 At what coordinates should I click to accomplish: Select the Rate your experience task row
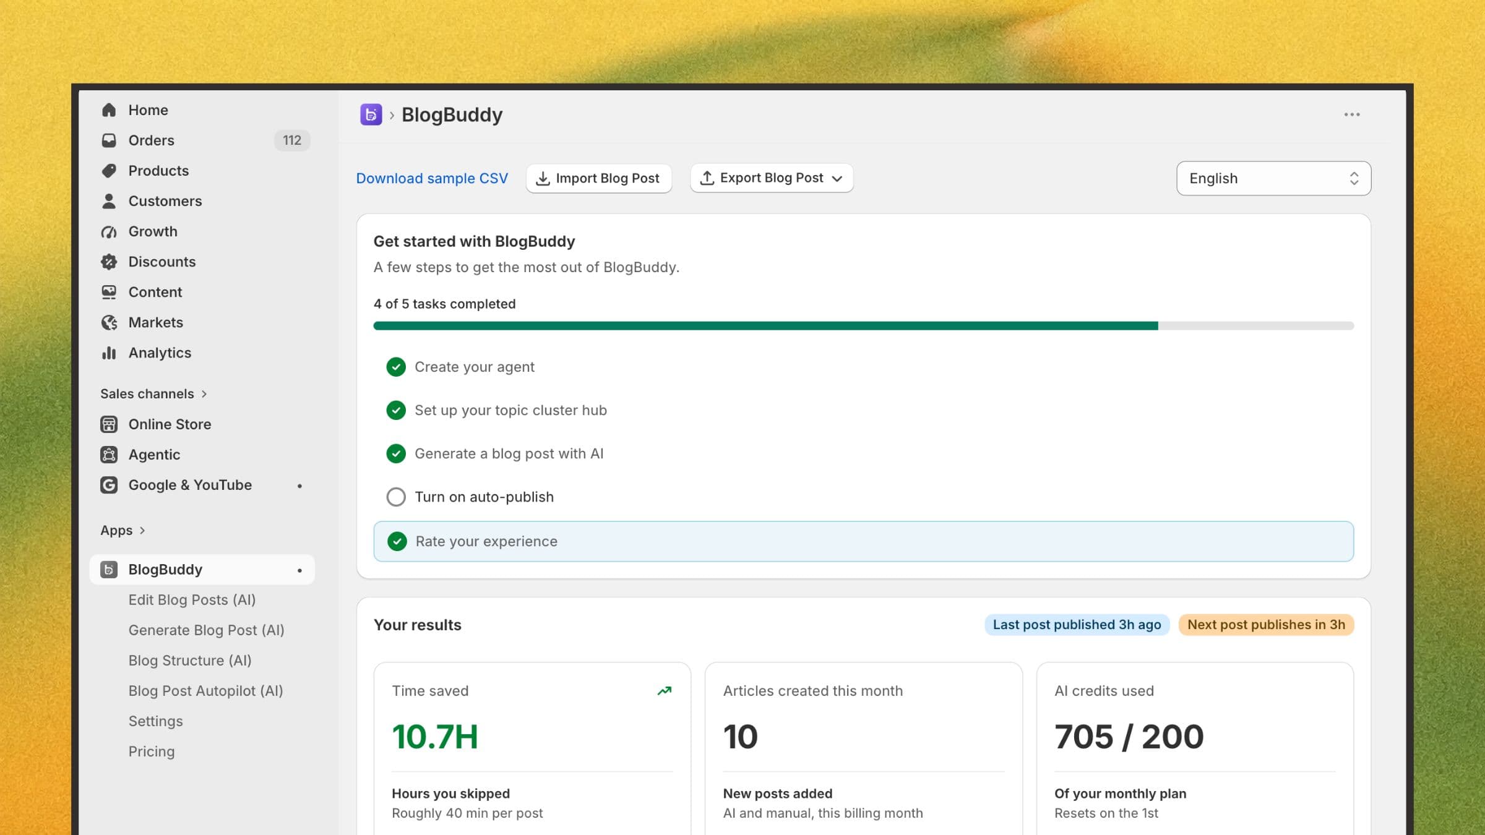[863, 541]
